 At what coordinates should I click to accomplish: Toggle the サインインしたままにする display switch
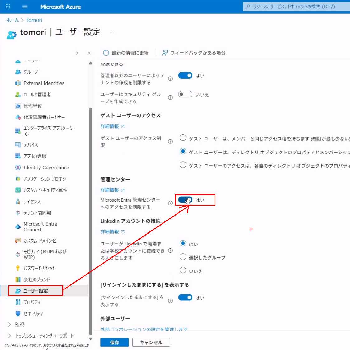pos(185,298)
